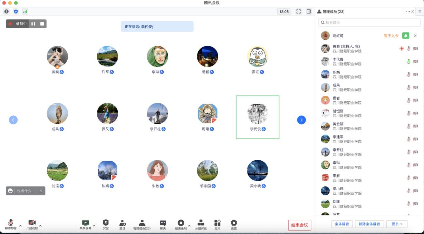The image size is (424, 234).
Task: Pause the recording
Action: coord(33,24)
